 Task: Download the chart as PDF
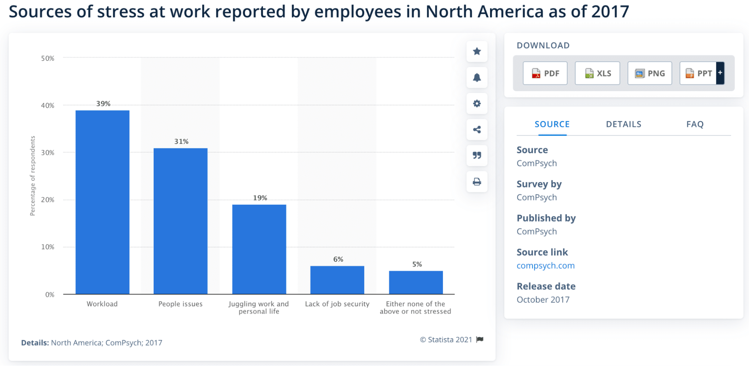545,73
